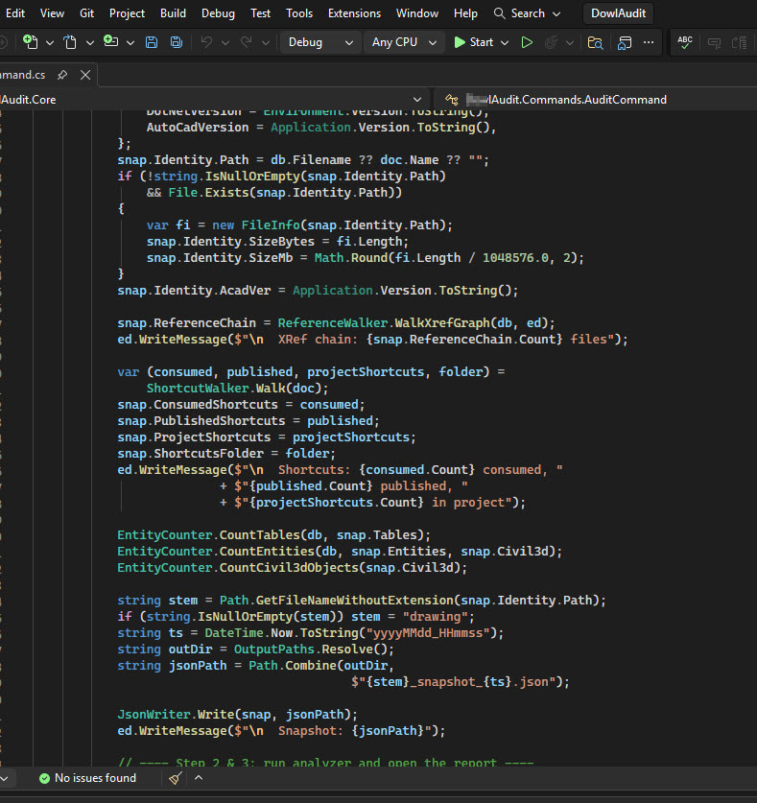This screenshot has height=803, width=757.
Task: Save the current file with the Save icon
Action: coord(152,42)
